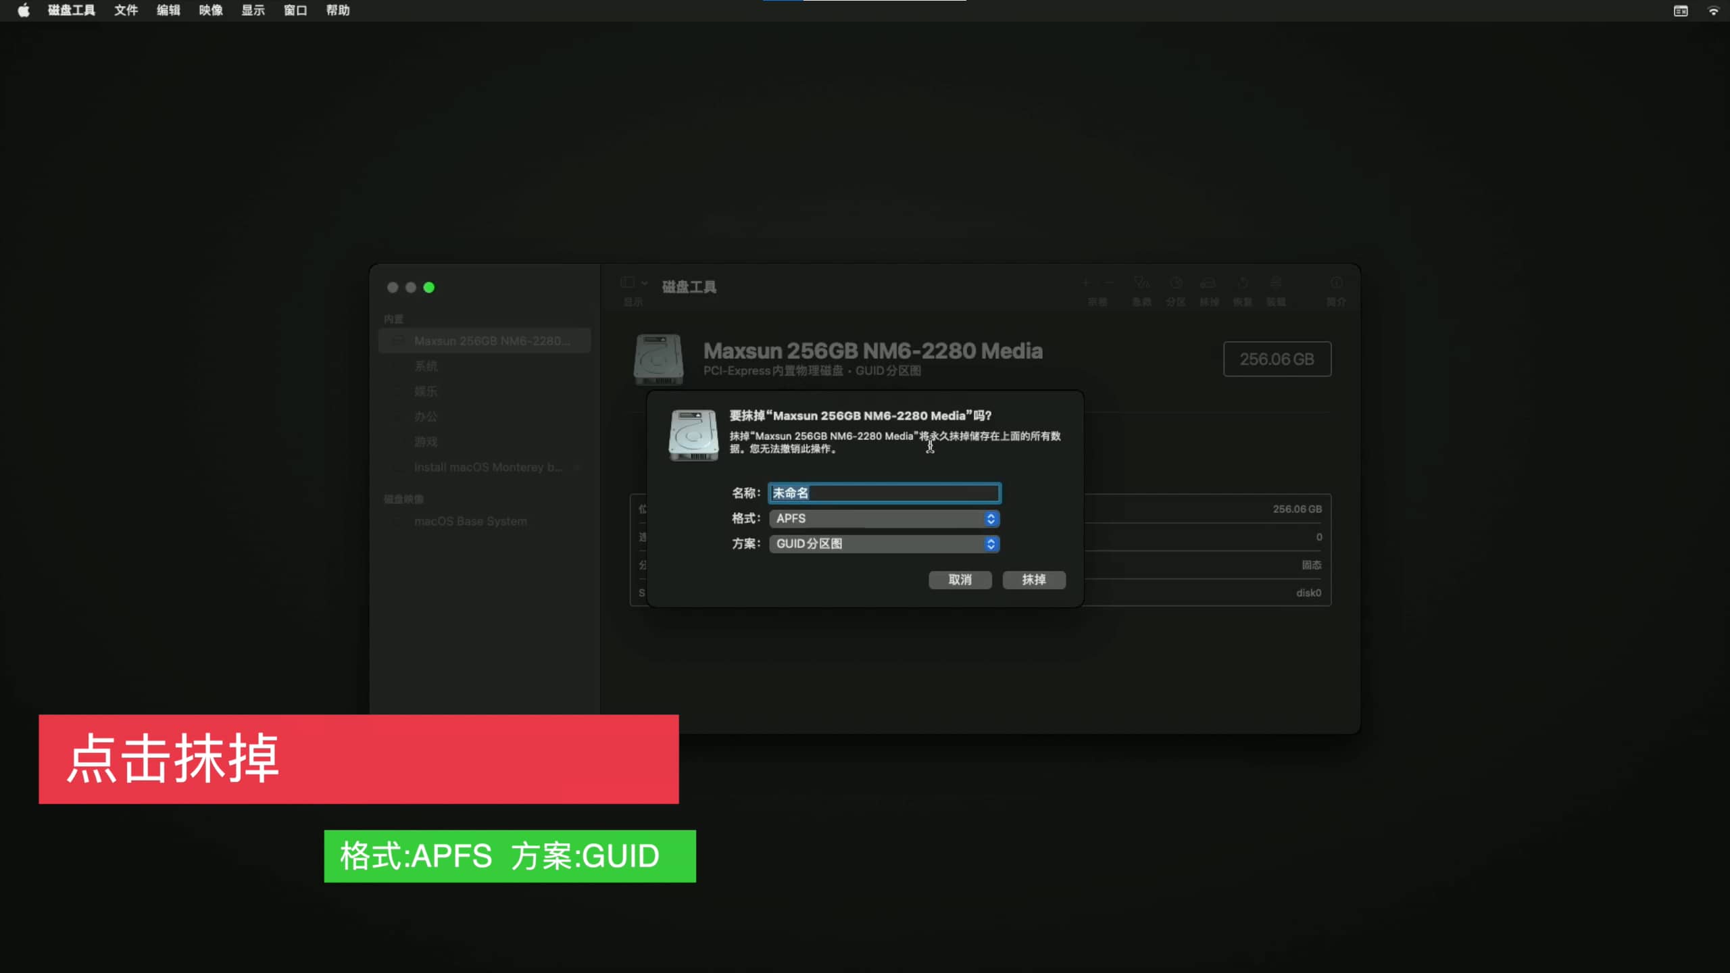Click the hard drive icon in erase dialog
This screenshot has width=1730, height=973.
tap(693, 435)
